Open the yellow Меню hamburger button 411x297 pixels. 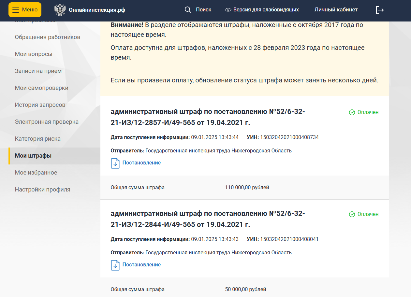25,10
